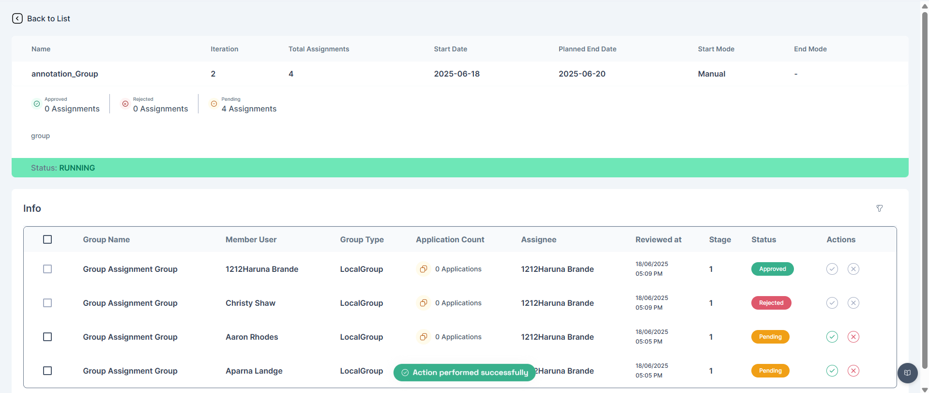Click 0 Applications text in Aaron Rhodes row
Viewport: 929px width, 393px height.
pos(458,337)
